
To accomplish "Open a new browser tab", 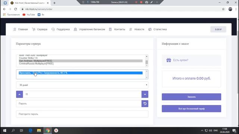I will [55, 3].
